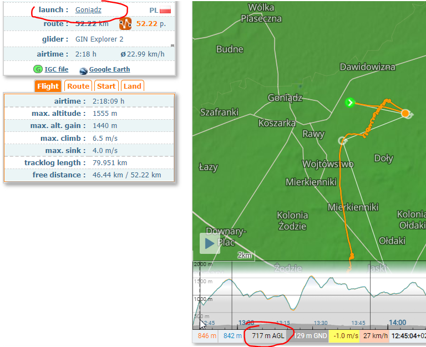Click the Poland flag icon
This screenshot has width=426, height=347.
pyautogui.click(x=165, y=10)
